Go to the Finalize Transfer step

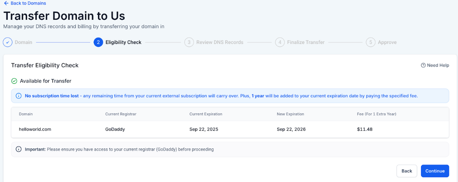[306, 42]
